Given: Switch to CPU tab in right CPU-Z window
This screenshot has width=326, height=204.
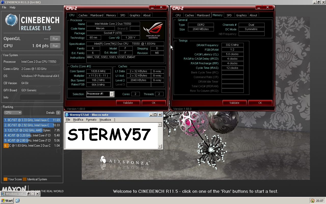Looking at the screenshot, I should pyautogui.click(x=178, y=15).
